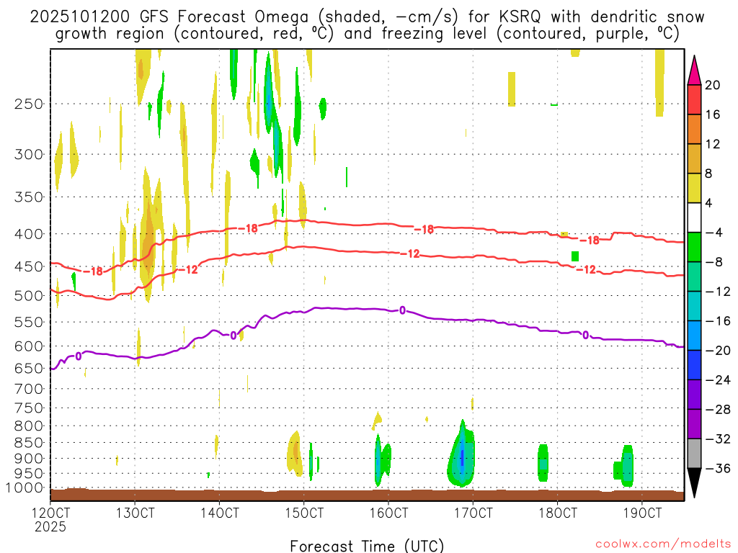This screenshot has width=738, height=553.
Task: Click the "900" pressure level label
Action: coord(29,459)
